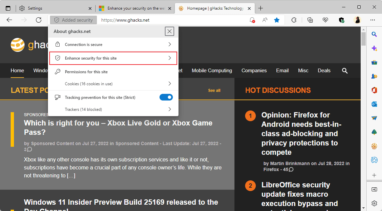Expand Cookies (16 cookies in use)
This screenshot has height=211, width=382.
coord(113,84)
